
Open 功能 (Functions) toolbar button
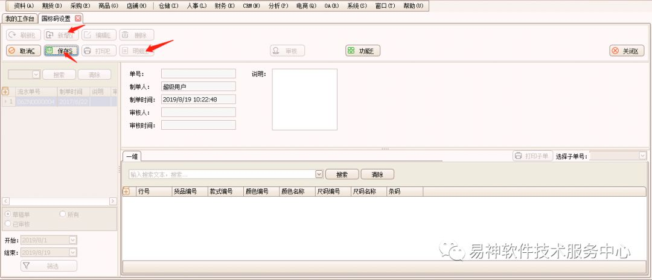pos(363,51)
